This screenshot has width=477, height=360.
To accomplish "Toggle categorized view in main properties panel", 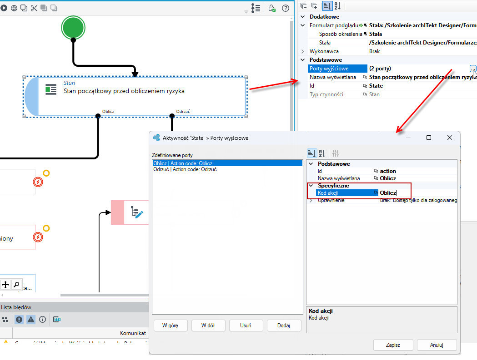I will tap(327, 6).
